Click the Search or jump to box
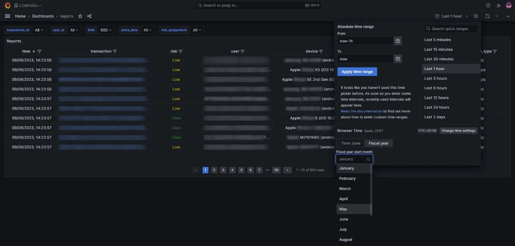The height and width of the screenshot is (246, 515). [258, 5]
